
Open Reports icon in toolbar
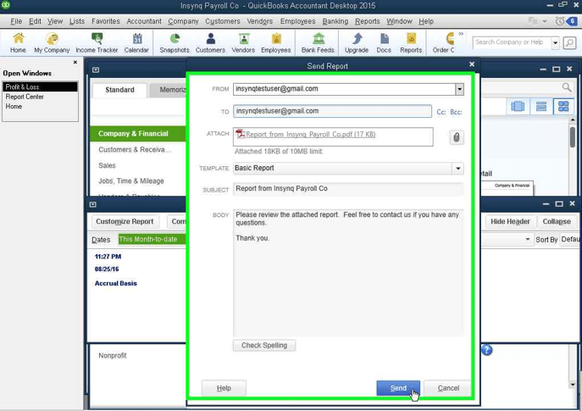click(x=411, y=42)
